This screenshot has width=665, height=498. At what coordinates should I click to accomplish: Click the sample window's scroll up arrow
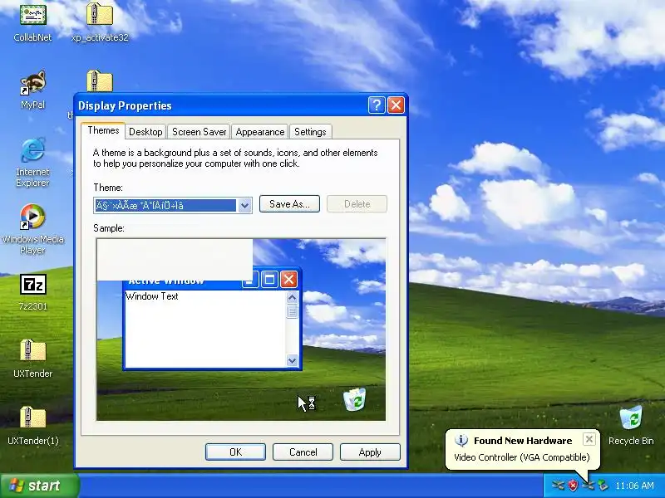pos(292,298)
